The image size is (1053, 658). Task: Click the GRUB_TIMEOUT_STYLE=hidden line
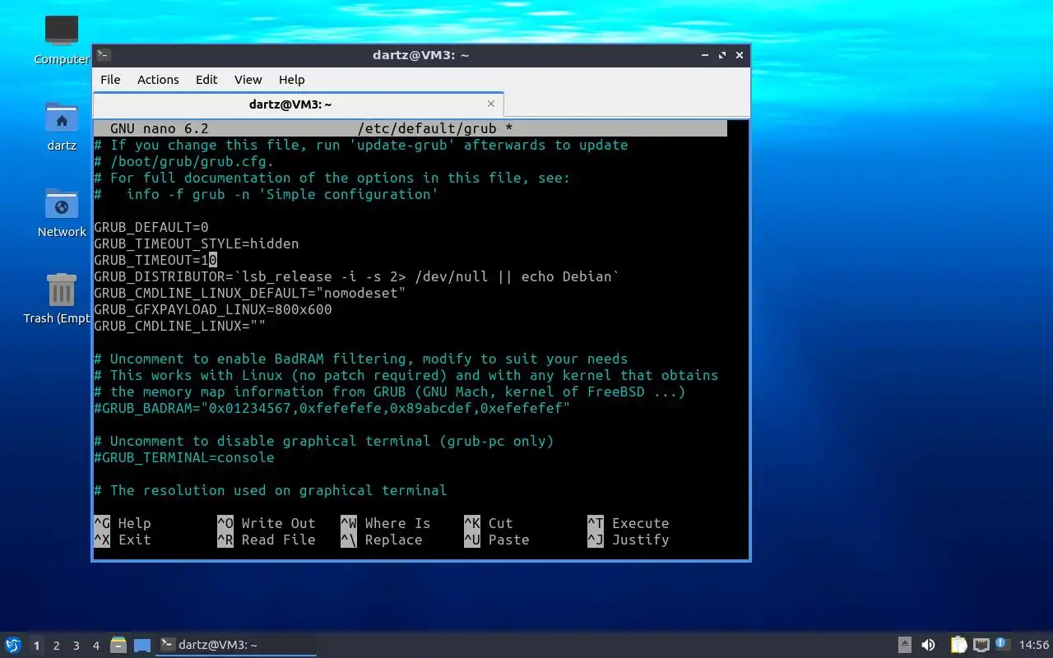click(197, 243)
